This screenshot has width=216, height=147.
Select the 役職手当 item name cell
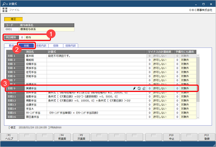(35, 64)
